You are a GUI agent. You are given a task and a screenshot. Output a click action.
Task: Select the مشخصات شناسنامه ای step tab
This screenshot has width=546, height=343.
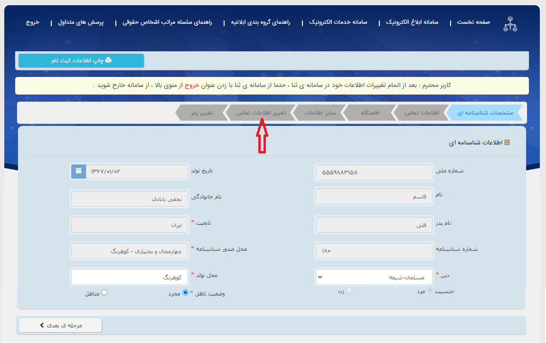click(485, 113)
